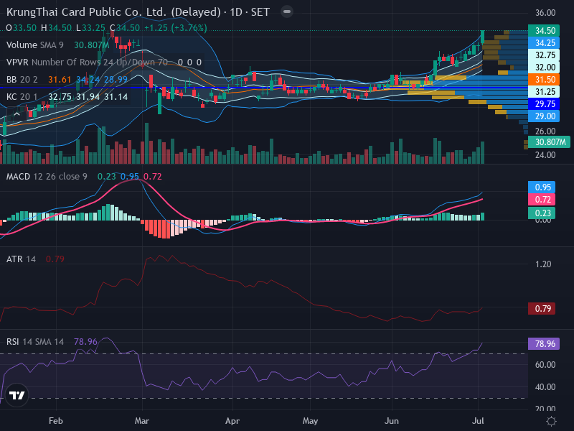Click the Jul label on time axis
This screenshot has width=574, height=431.
(478, 421)
